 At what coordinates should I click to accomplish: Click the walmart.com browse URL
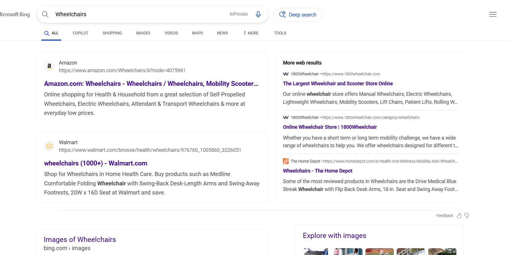150,150
